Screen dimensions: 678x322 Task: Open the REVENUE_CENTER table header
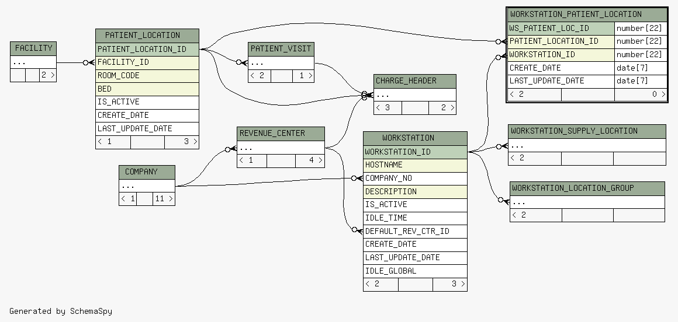click(x=281, y=134)
